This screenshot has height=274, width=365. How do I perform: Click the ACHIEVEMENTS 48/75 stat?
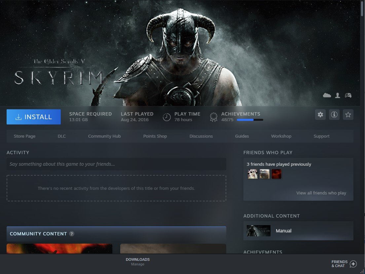(x=241, y=117)
